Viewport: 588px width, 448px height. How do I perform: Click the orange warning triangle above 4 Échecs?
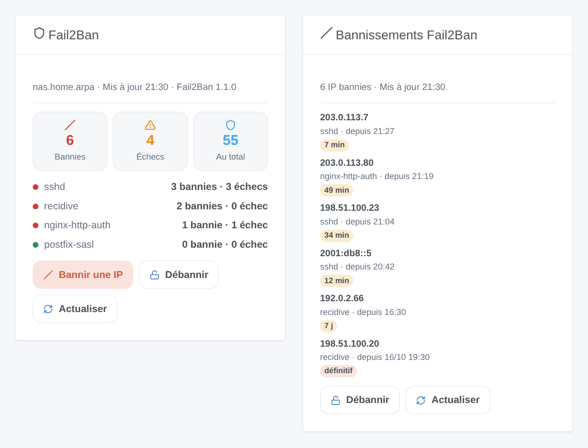(150, 125)
